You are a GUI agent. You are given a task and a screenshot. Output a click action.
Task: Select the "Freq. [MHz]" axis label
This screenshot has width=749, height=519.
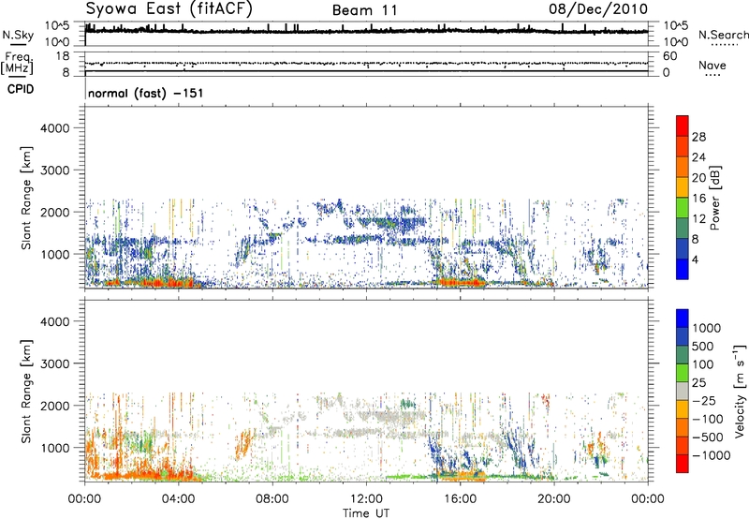tap(17, 64)
